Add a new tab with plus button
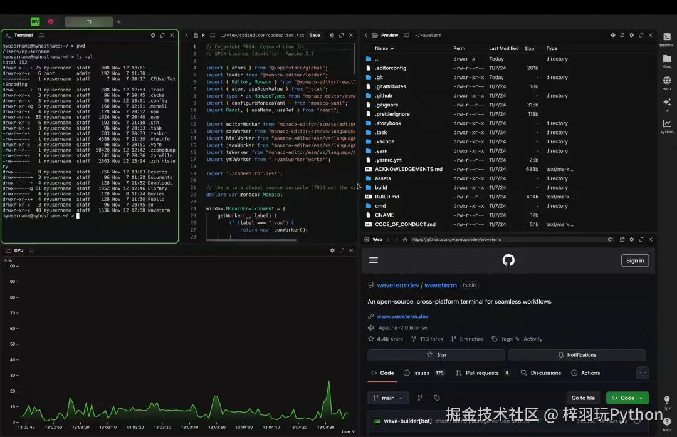The width and height of the screenshot is (677, 437). (118, 21)
